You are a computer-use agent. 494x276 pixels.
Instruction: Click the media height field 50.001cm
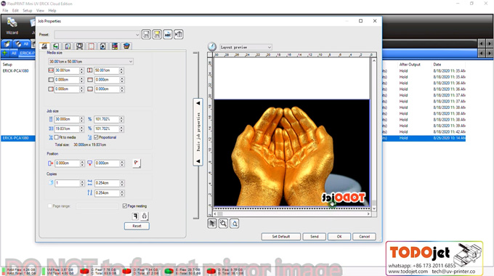(106, 70)
